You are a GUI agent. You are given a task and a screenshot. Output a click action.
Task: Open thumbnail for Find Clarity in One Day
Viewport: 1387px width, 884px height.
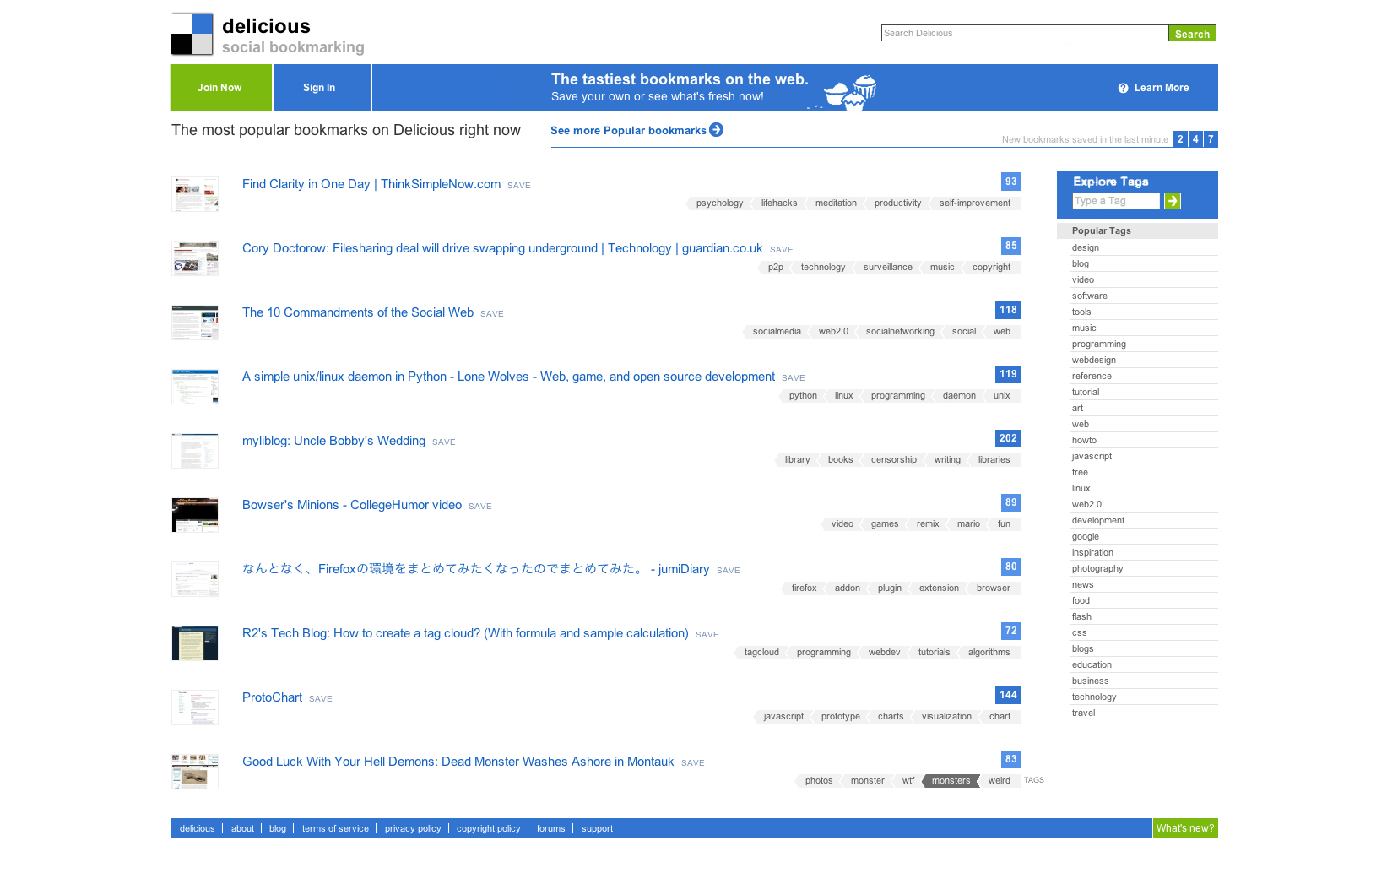[195, 194]
